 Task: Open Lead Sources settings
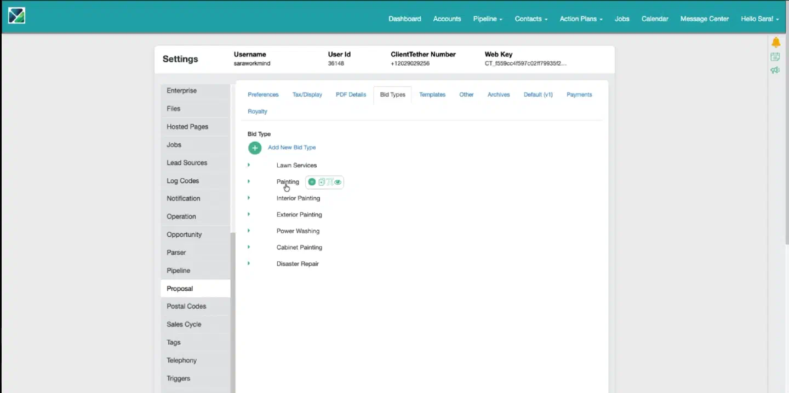point(196,163)
